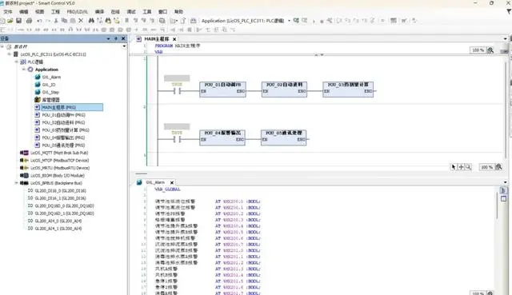Open the device panel dropdown arrow

point(109,38)
